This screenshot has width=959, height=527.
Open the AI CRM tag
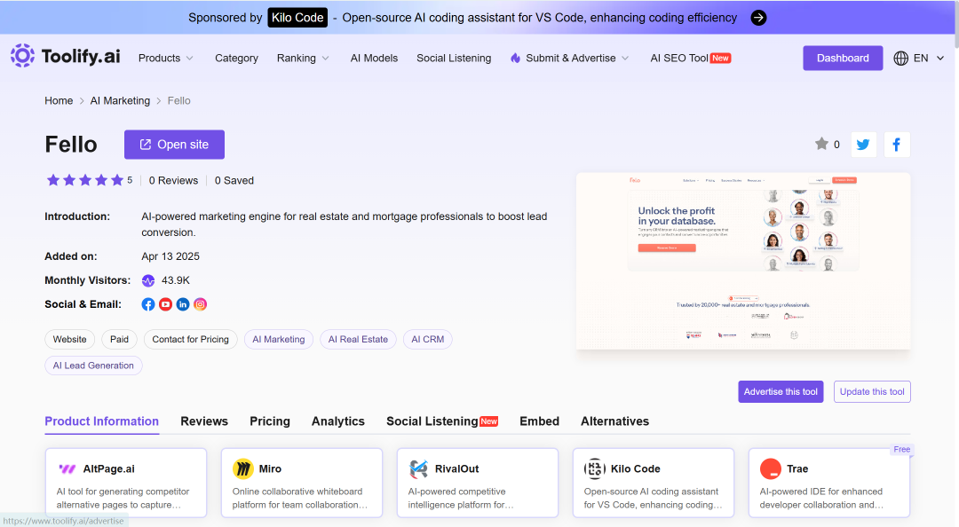(x=427, y=339)
